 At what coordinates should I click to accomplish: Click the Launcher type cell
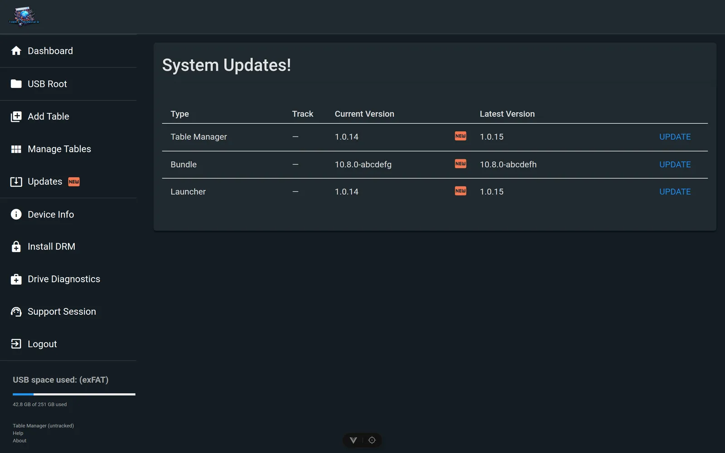[x=188, y=192]
